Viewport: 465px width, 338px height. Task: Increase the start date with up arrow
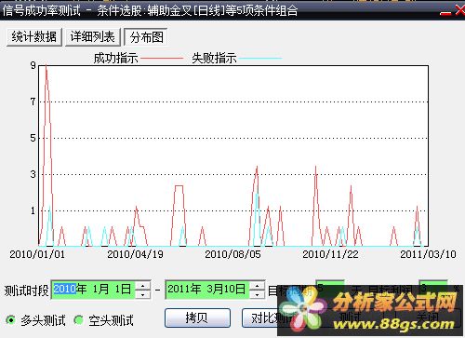[x=143, y=286]
